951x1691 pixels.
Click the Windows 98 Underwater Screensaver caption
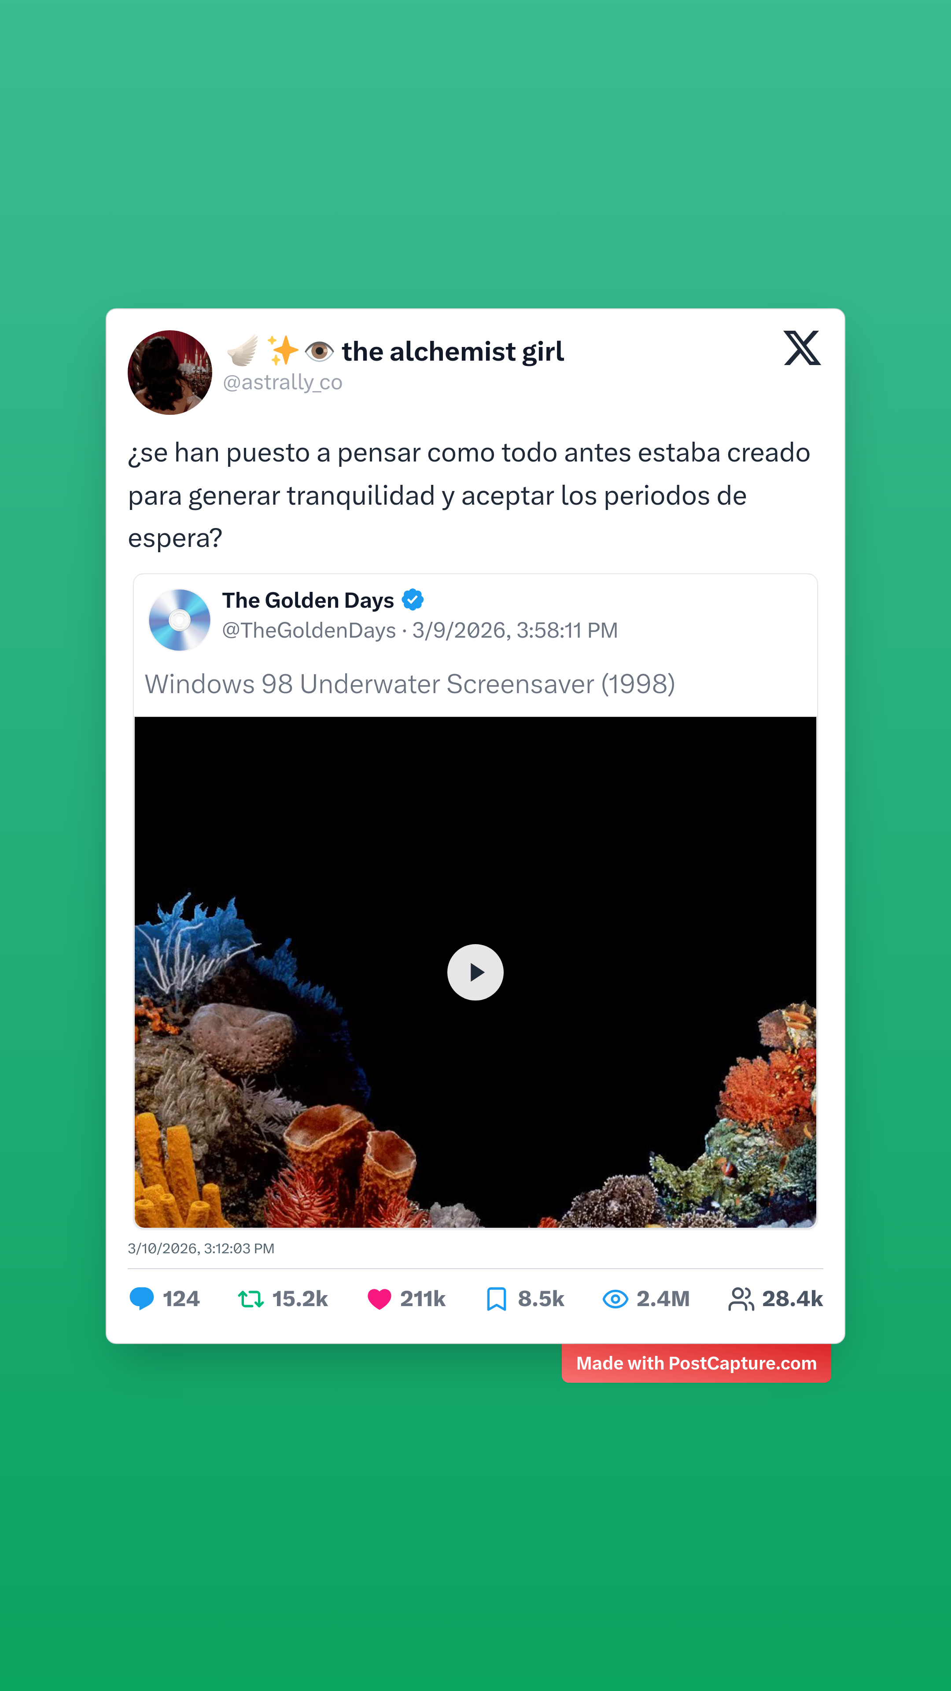(409, 684)
